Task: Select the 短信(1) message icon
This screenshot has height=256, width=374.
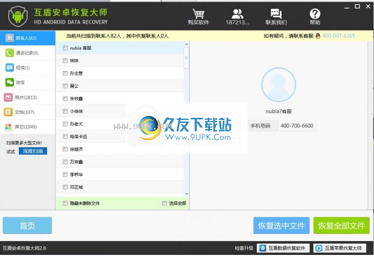Action: [10, 68]
